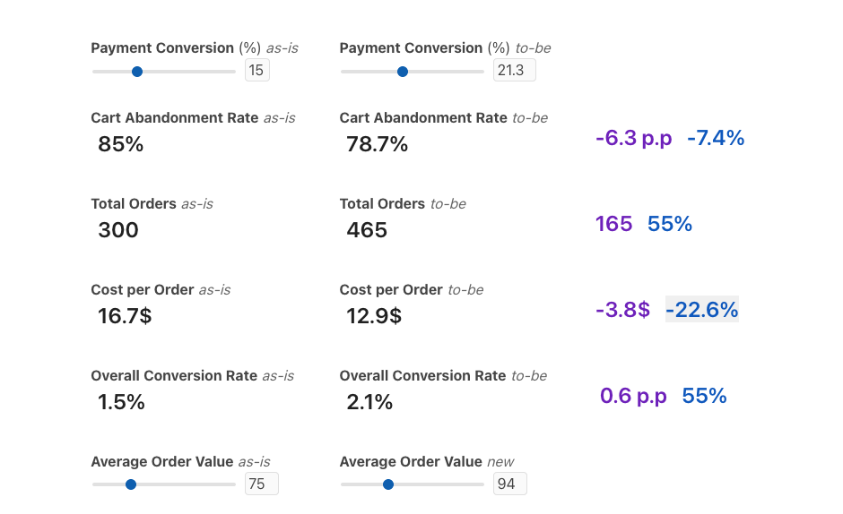Viewport: 843px width, 514px height.
Task: Click the 55% total orders increase value
Action: [x=669, y=224]
